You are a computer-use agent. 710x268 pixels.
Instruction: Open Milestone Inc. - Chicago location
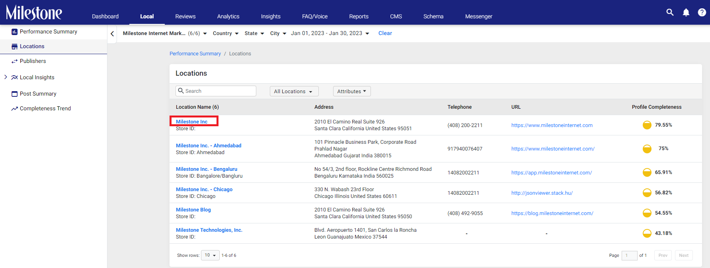pos(204,190)
